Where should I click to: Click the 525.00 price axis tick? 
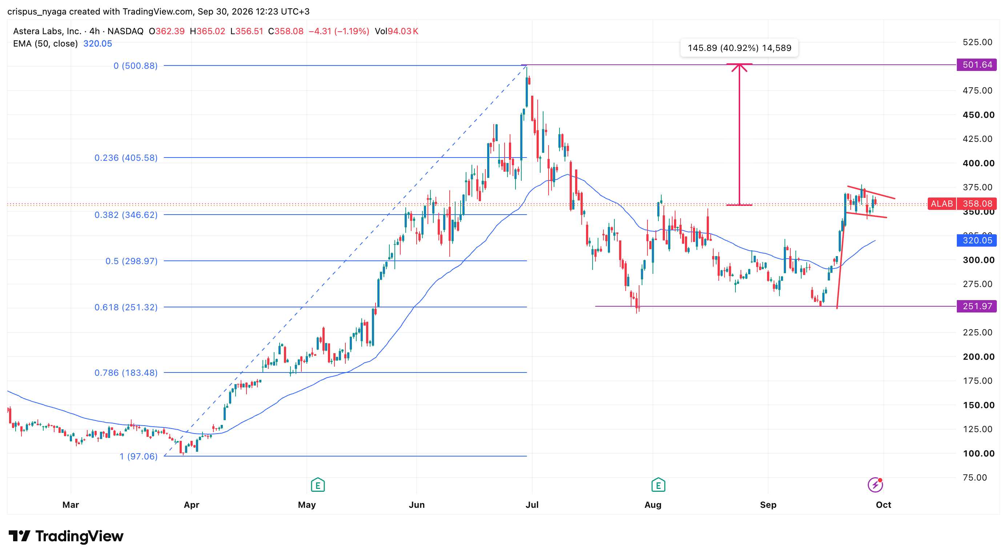[x=977, y=42]
